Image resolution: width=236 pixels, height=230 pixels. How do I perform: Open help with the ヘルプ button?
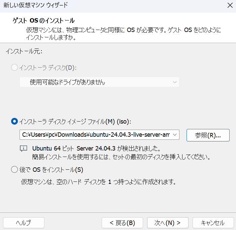[x=24, y=223]
